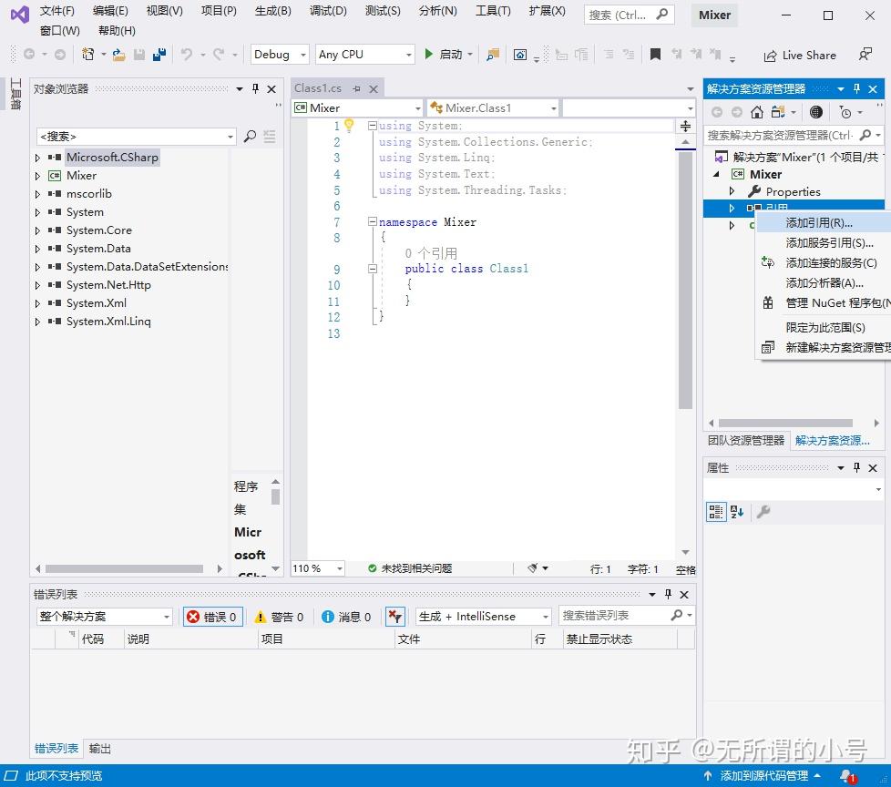Toggle the Errors filter in Error List
This screenshot has width=891, height=787.
click(212, 617)
